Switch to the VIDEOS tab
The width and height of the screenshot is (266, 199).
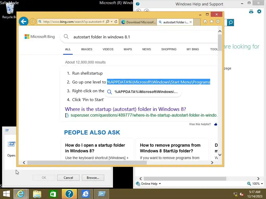click(108, 49)
